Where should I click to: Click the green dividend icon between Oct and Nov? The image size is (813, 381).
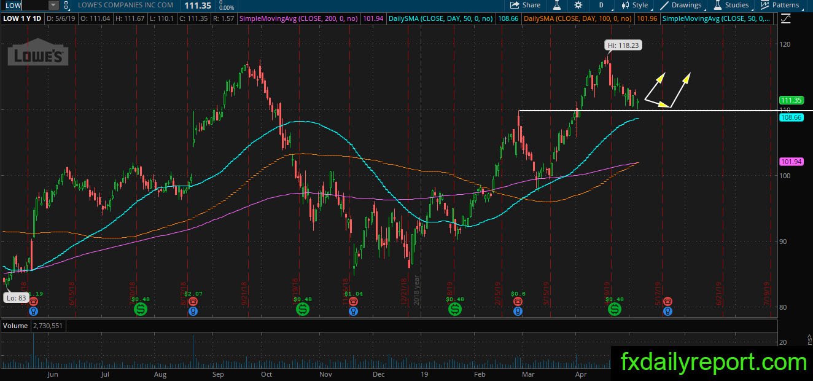[303, 309]
